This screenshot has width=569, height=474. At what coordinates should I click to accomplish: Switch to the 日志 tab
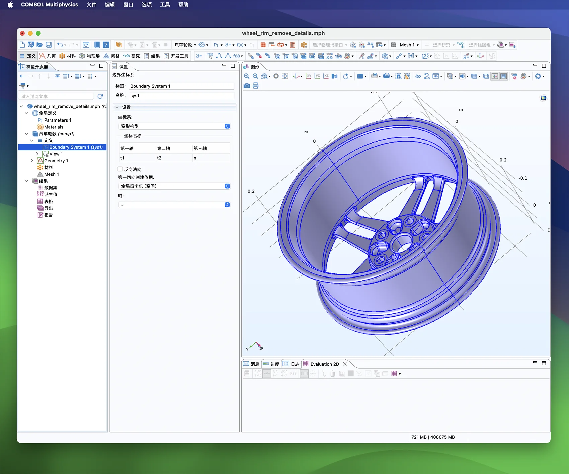coord(291,364)
